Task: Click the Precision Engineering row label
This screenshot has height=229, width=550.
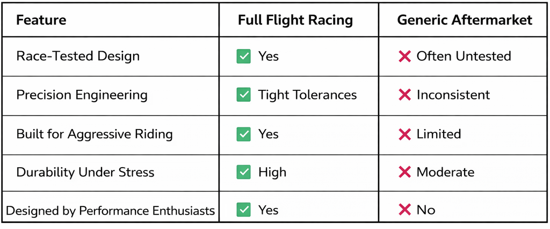Action: 82,95
